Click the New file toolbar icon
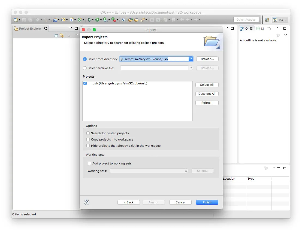This screenshot has height=232, width=302. 16,20
